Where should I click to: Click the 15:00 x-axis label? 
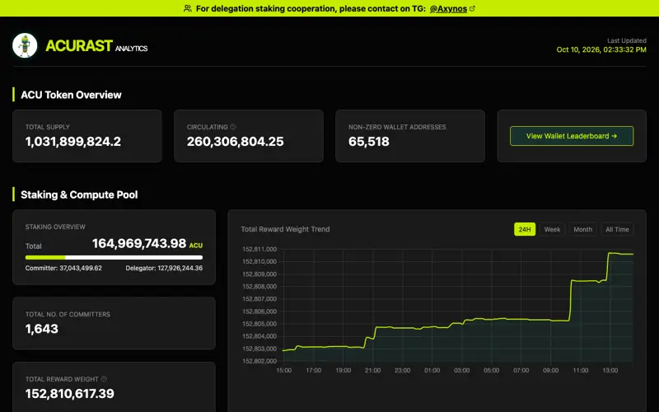(x=283, y=370)
